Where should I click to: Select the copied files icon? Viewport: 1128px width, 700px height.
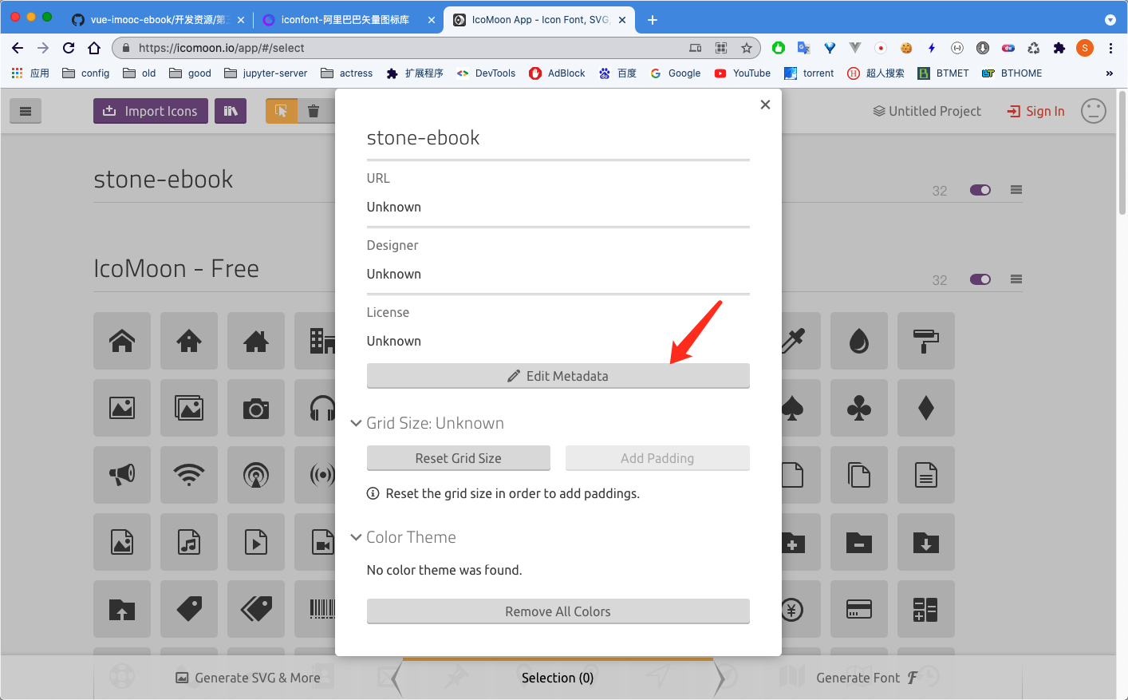859,475
